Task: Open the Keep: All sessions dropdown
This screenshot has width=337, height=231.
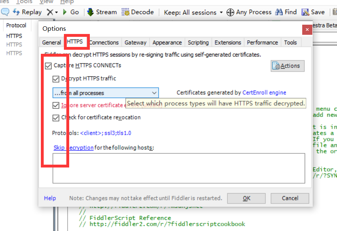Action: [193, 13]
